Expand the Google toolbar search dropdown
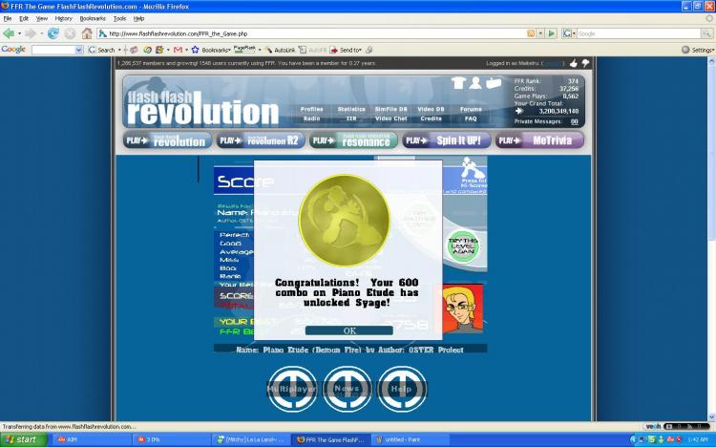 pos(79,50)
